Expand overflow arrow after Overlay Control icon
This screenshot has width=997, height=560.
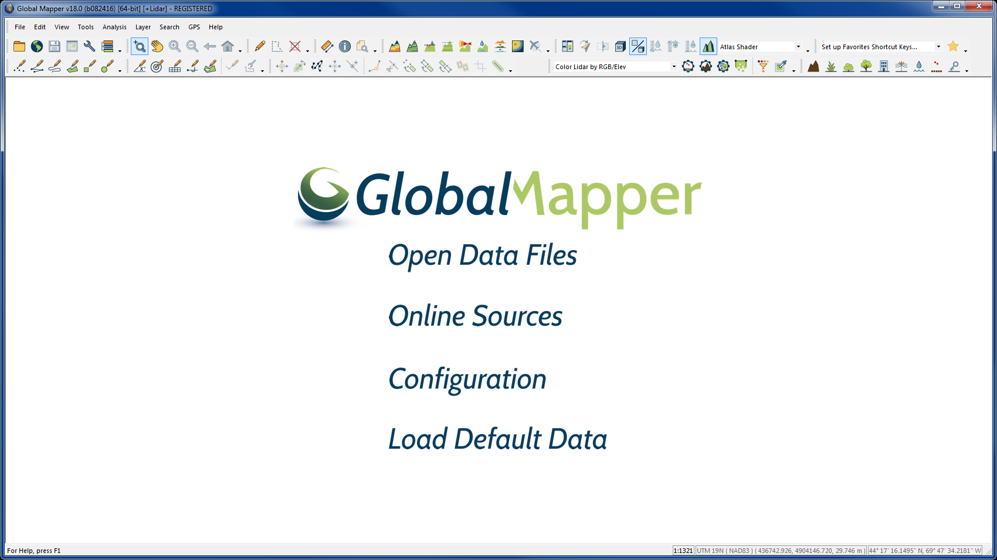[120, 50]
